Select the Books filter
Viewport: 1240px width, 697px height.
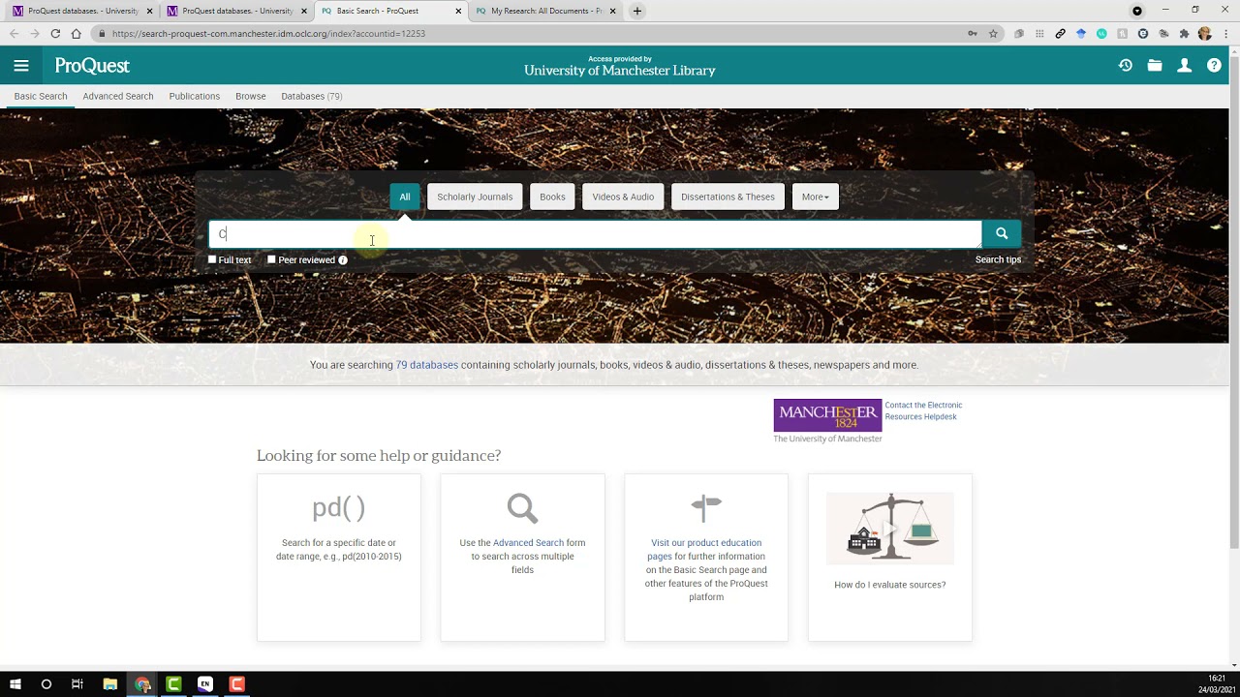[x=552, y=197]
